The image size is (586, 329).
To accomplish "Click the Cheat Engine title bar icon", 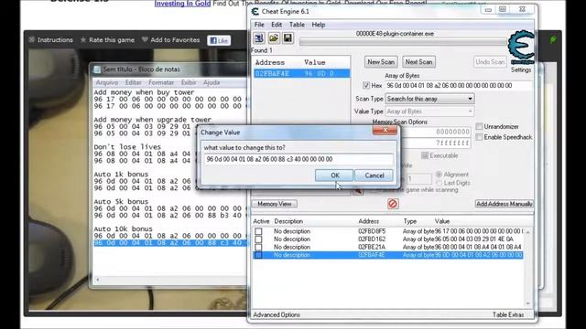I will pos(255,12).
